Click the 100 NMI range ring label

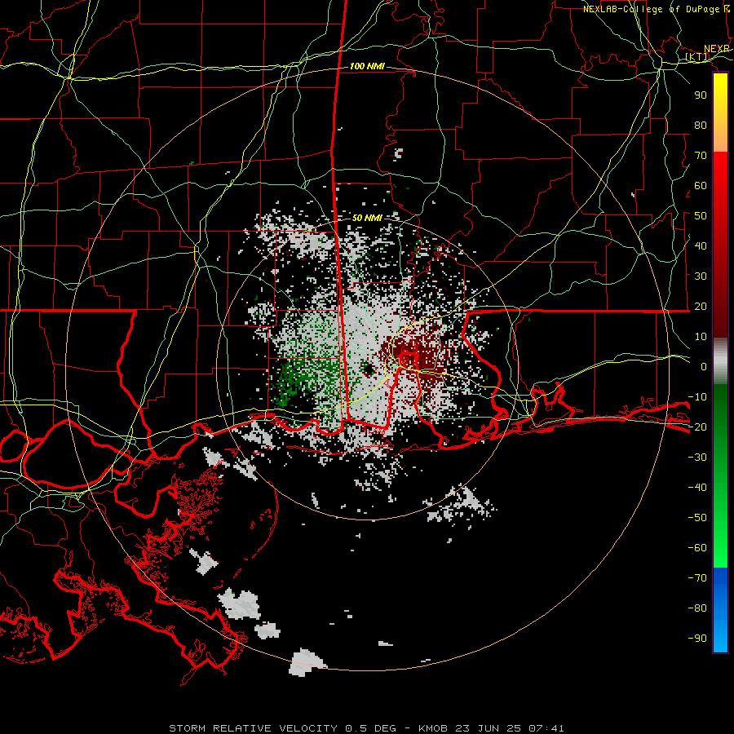pyautogui.click(x=367, y=67)
